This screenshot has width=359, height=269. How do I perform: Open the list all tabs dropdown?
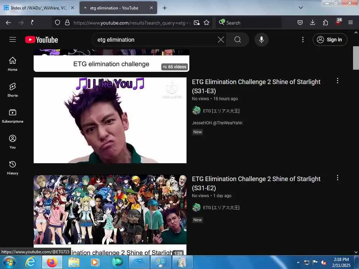coord(301,8)
